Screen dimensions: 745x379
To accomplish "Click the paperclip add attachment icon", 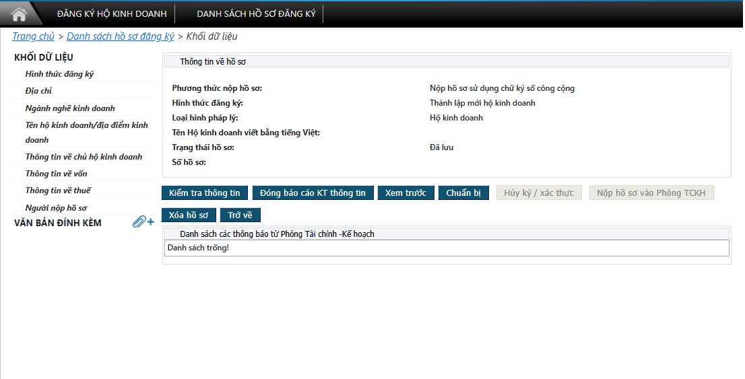I will (x=143, y=222).
